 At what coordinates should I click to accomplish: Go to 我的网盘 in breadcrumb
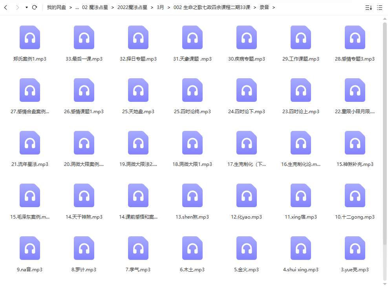pos(57,7)
